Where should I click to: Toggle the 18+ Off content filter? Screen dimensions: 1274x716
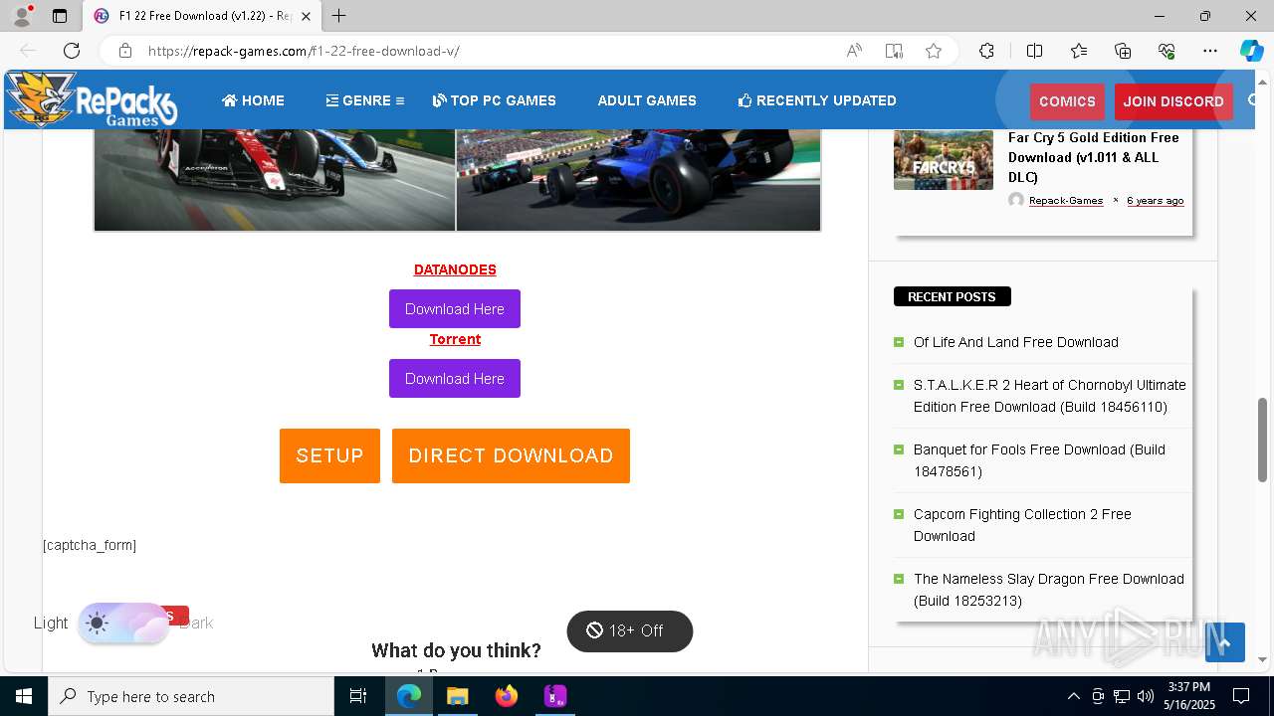[629, 630]
